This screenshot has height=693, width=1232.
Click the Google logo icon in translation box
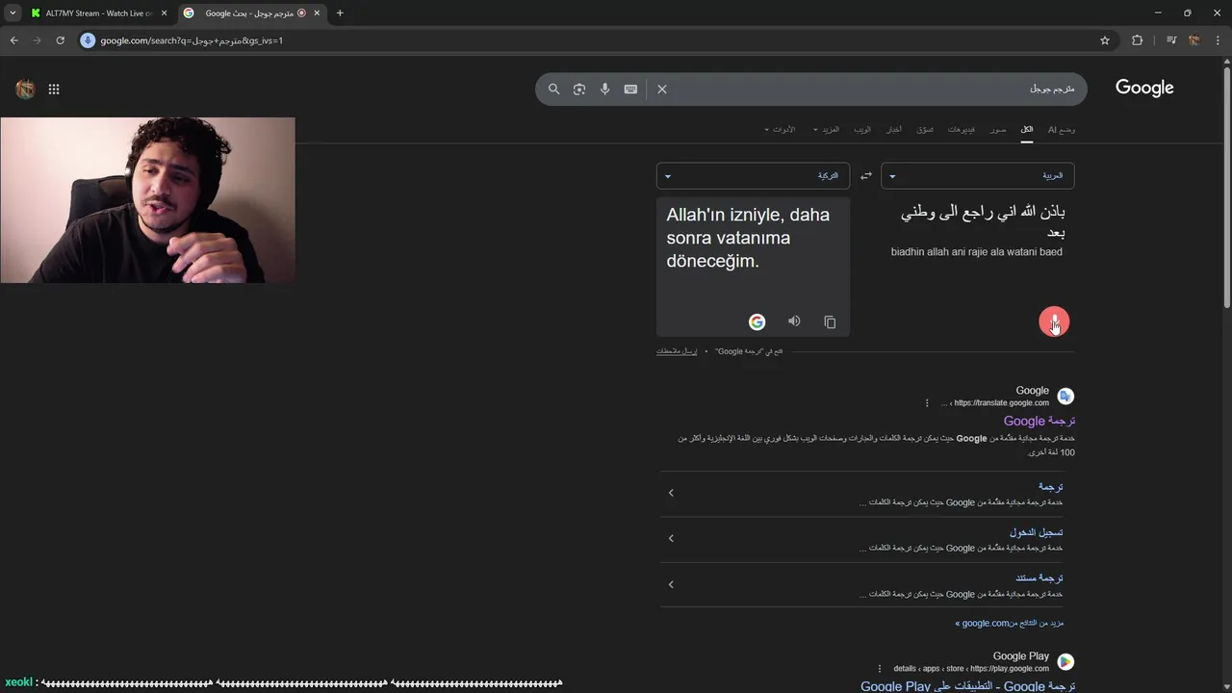pos(757,322)
